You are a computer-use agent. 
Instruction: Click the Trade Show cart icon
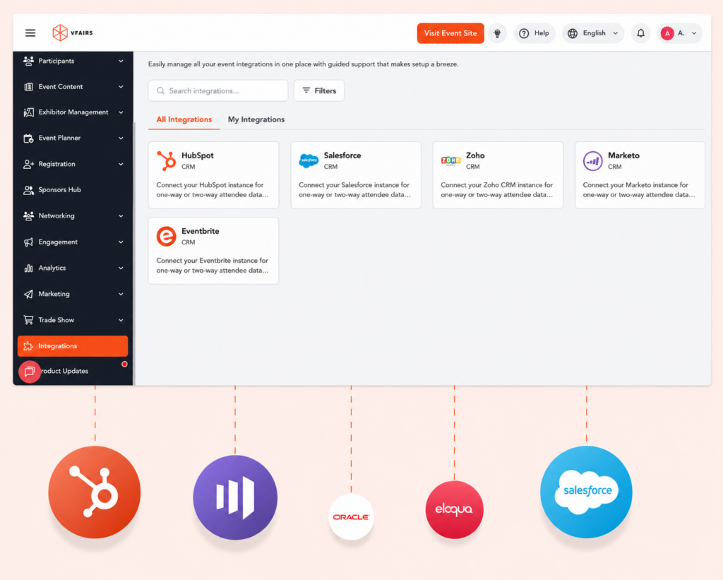point(28,320)
